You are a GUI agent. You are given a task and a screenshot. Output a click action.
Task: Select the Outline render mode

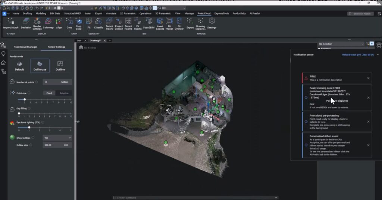pyautogui.click(x=60, y=66)
